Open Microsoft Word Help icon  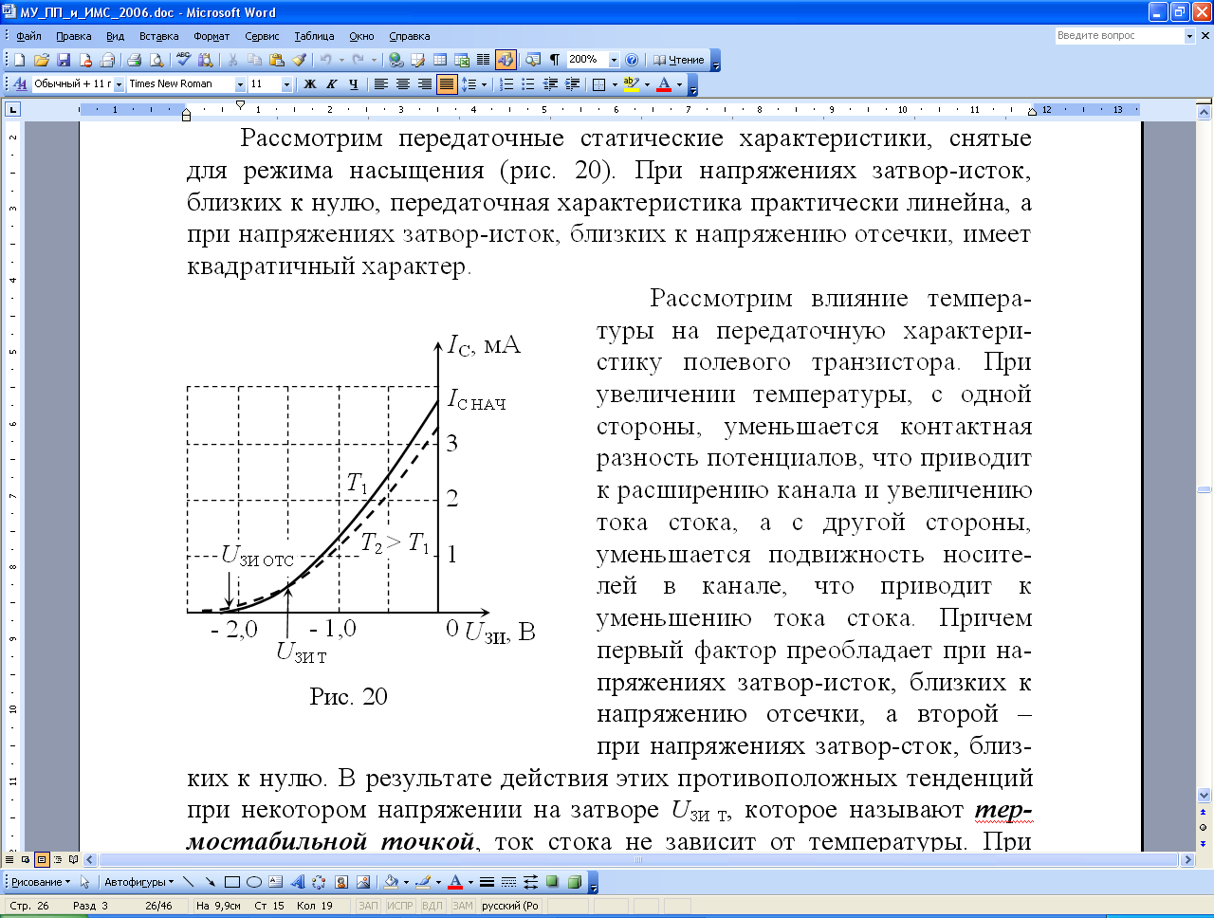coord(633,60)
